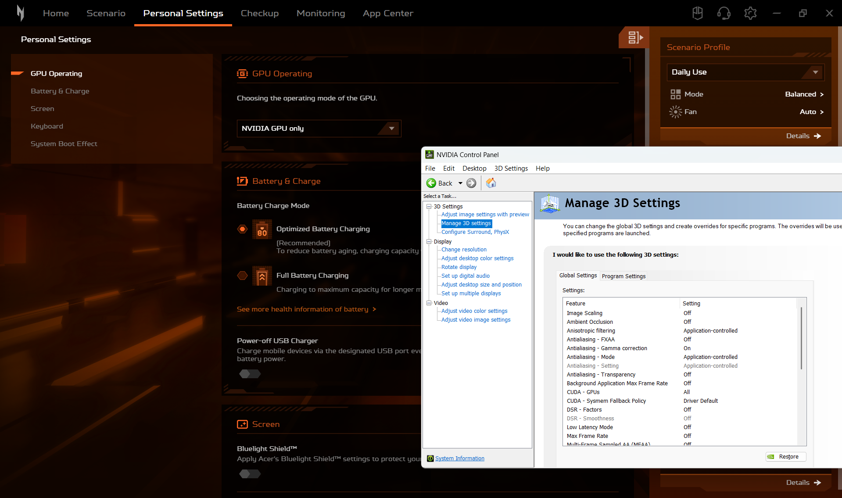The width and height of the screenshot is (842, 498).
Task: Collapse the 3D Settings tree node
Action: coord(429,207)
